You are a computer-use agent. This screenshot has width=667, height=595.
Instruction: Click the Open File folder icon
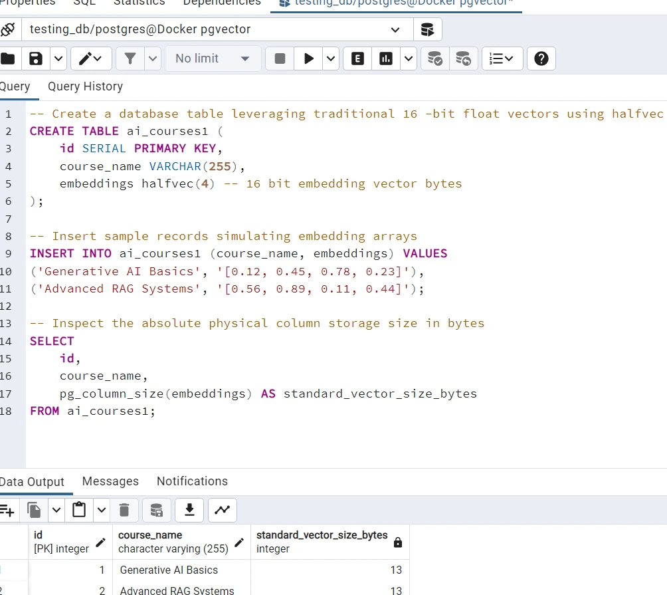coord(8,59)
